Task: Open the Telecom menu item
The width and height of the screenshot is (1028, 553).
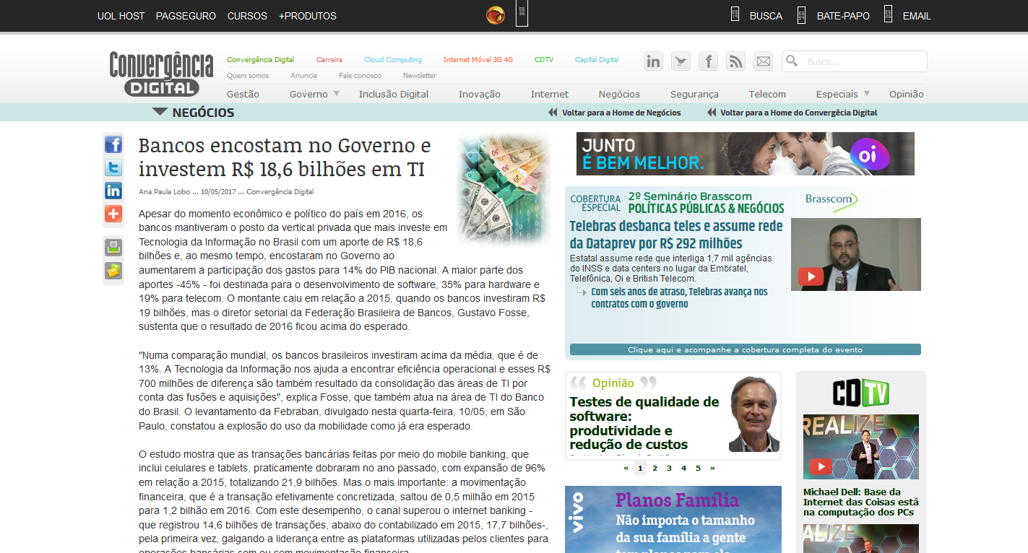Action: (767, 94)
